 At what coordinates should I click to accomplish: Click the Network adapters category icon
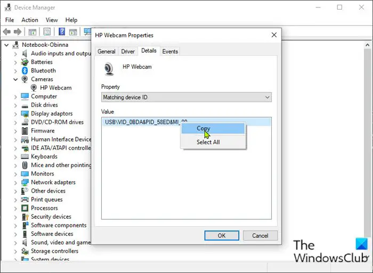tap(25, 182)
